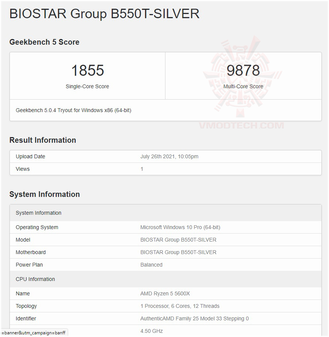This screenshot has height=337, width=329.
Task: Click the Motherboard row entry
Action: 178,252
